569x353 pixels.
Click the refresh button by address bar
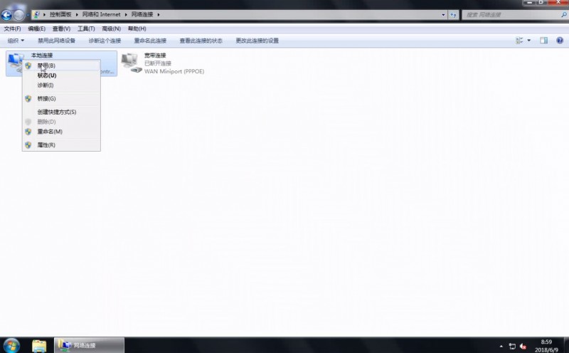[x=453, y=15]
